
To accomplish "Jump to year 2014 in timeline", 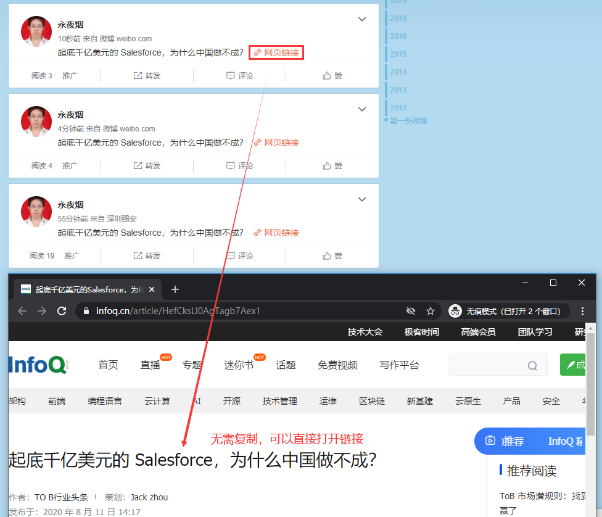I will 398,72.
